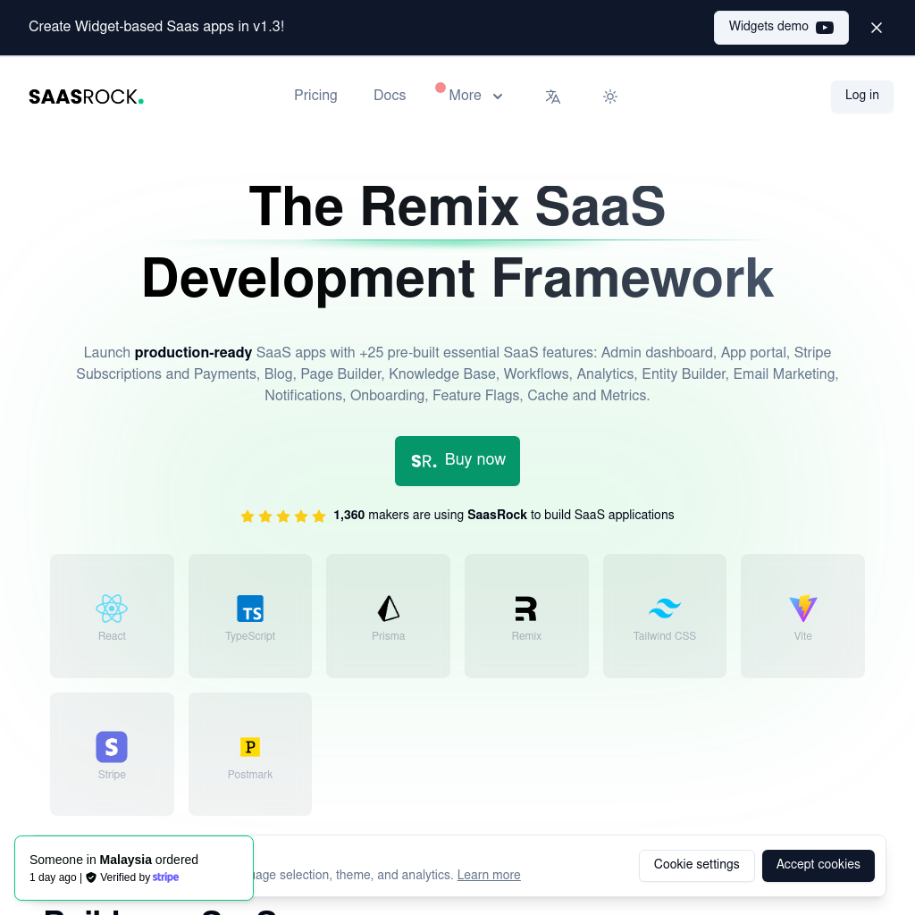Screen dimensions: 915x915
Task: Click the React logo icon
Action: click(x=112, y=609)
